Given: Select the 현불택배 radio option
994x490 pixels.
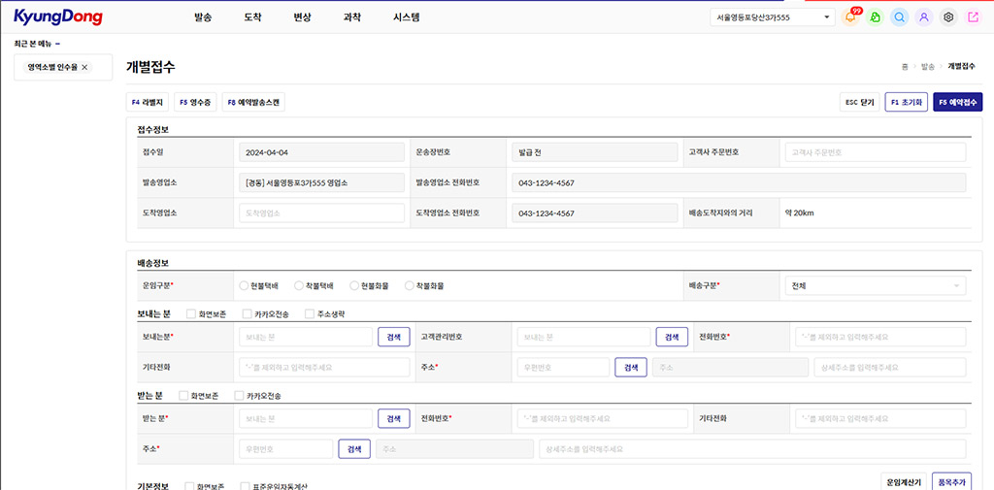Looking at the screenshot, I should 245,286.
